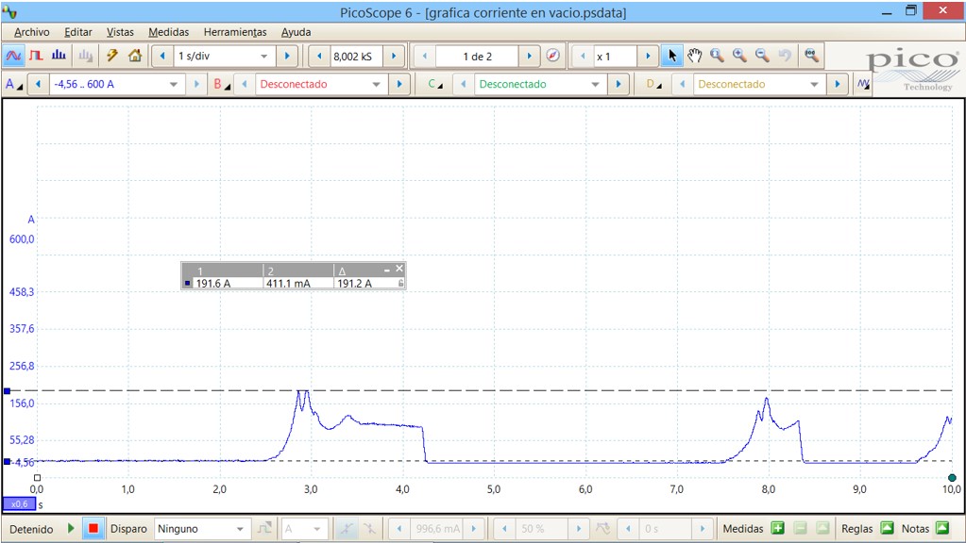This screenshot has height=543, width=966.
Task: Start capture with green play arrow
Action: pos(71,528)
